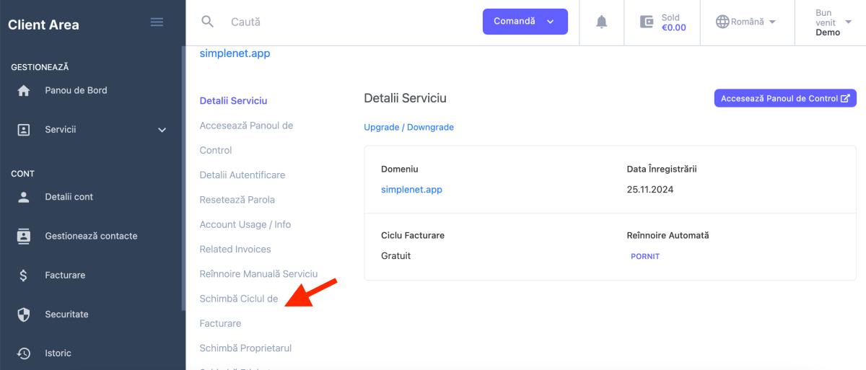The width and height of the screenshot is (866, 370).
Task: Click the Facturare dollar icon
Action: point(24,276)
